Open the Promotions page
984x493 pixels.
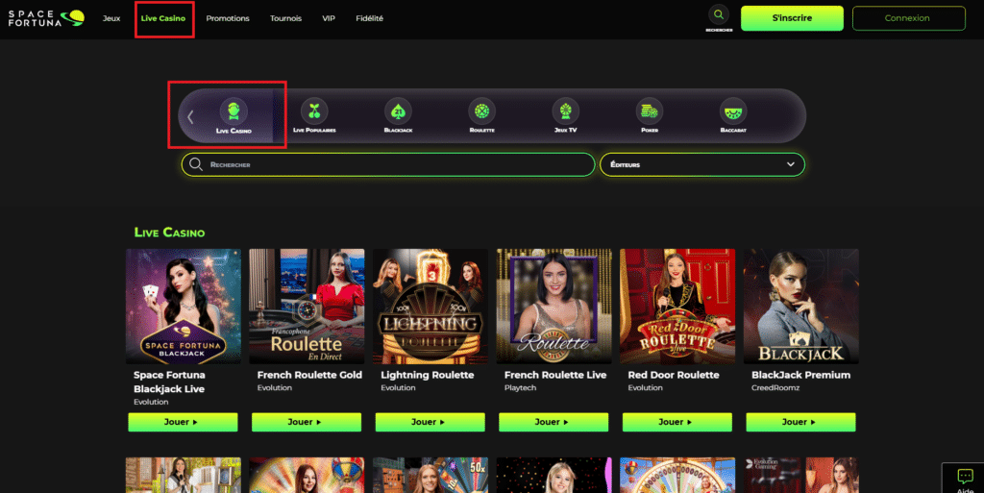tap(228, 18)
